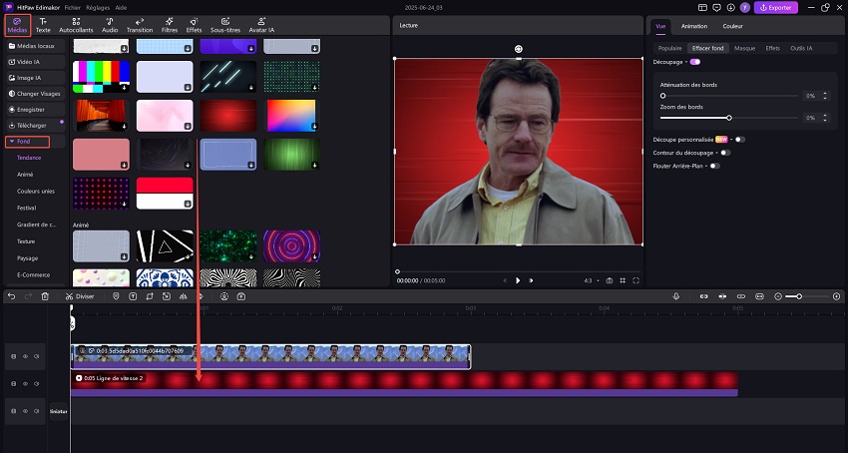
Task: Select the Populaire sub-tab
Action: (670, 48)
